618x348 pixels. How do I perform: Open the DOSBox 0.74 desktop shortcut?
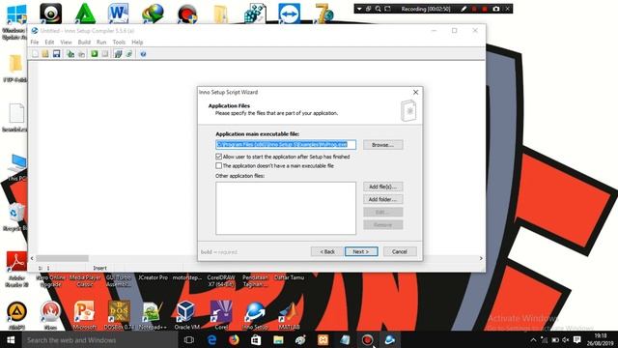[x=119, y=314]
